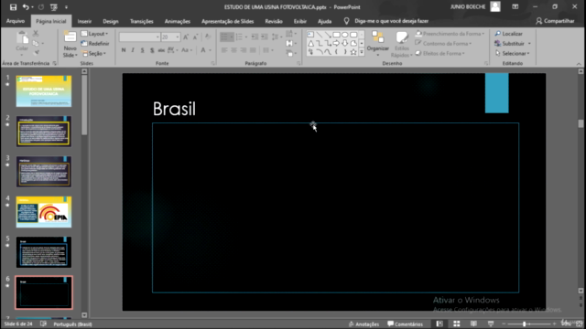Open the font color dropdown arrow

[210, 50]
